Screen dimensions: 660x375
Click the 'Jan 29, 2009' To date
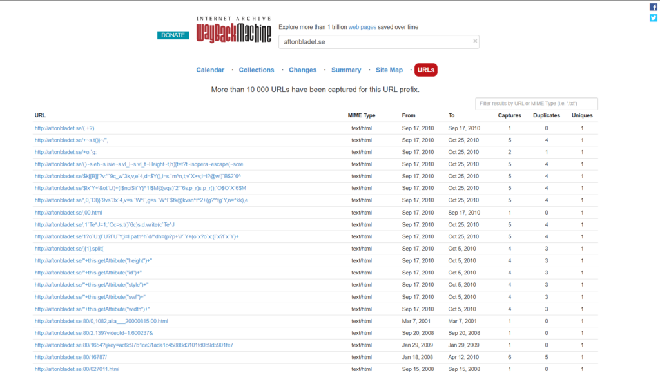pyautogui.click(x=463, y=345)
